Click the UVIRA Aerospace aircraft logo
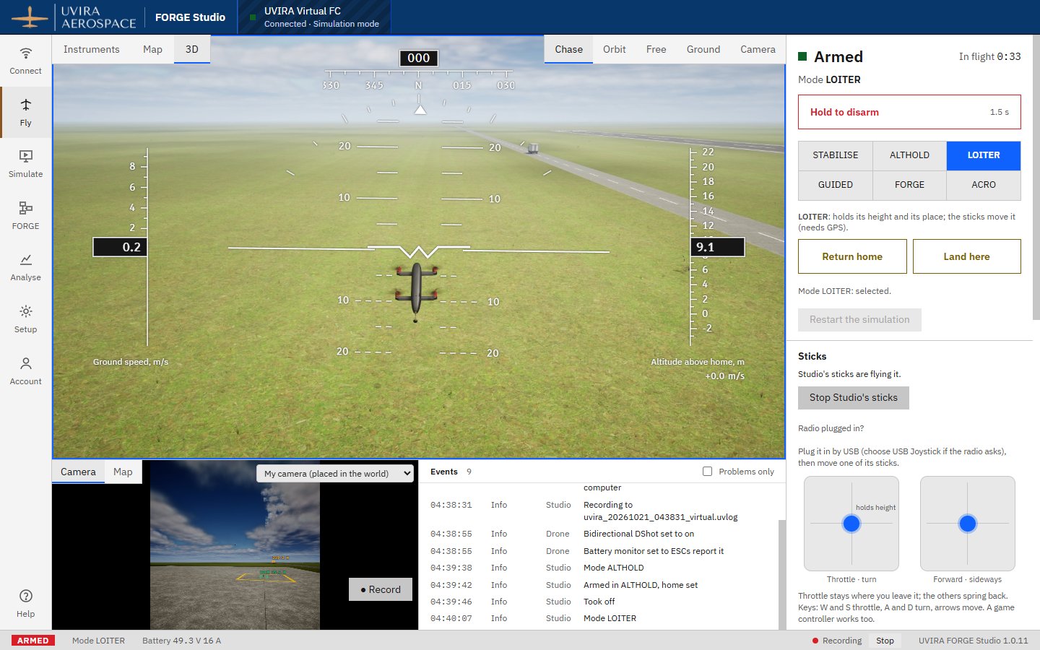This screenshot has width=1040, height=650. coord(29,17)
